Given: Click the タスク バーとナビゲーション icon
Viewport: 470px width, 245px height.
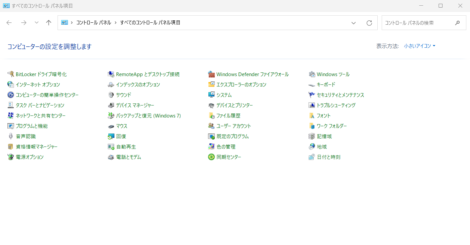Looking at the screenshot, I should 10,105.
